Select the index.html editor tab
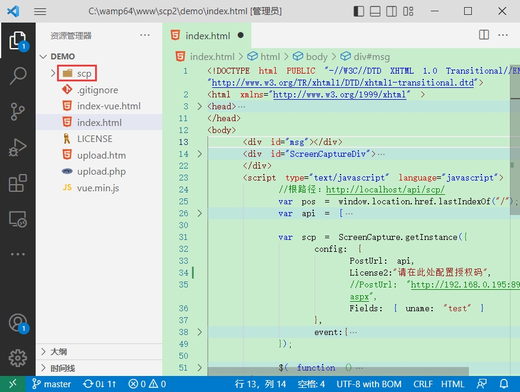Image resolution: width=520 pixels, height=392 pixels. pos(207,36)
